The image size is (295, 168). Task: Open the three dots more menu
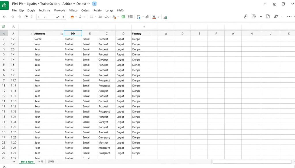point(289,17)
